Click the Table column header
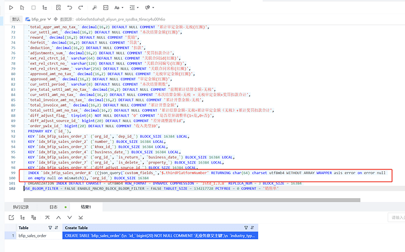 click(23, 228)
